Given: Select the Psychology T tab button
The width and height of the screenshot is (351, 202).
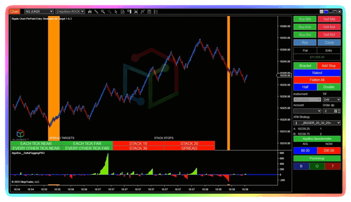Looking at the screenshot, I should (333, 166).
